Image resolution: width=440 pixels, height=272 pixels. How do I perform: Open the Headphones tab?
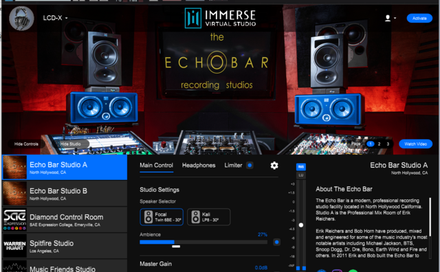(199, 166)
